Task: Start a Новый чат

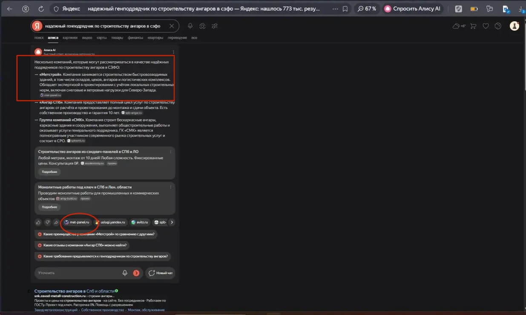Action: (160, 273)
